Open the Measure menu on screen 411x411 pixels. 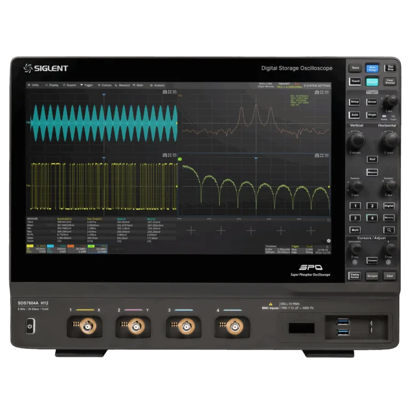coord(123,85)
